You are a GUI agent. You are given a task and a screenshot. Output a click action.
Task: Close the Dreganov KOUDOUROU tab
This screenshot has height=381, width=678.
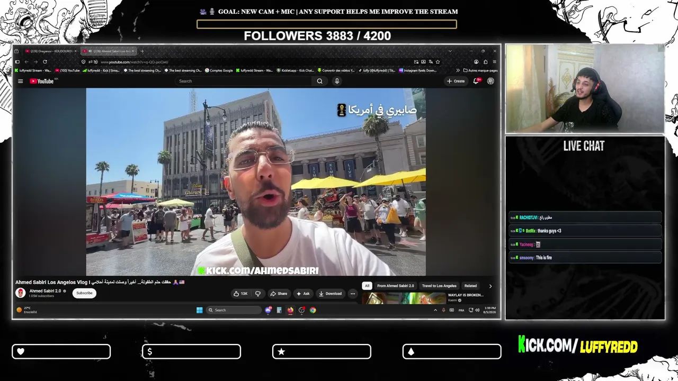[76, 51]
